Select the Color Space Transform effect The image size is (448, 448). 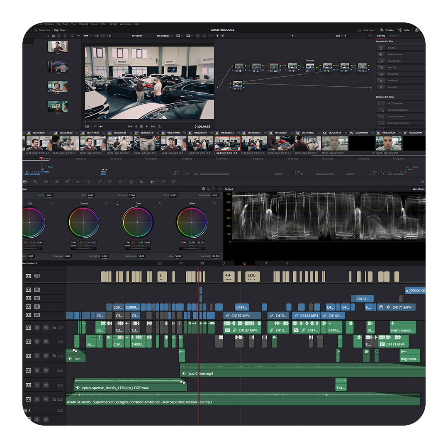400,123
